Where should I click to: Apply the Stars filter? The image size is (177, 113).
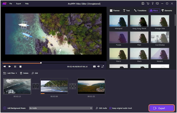tap(139, 54)
